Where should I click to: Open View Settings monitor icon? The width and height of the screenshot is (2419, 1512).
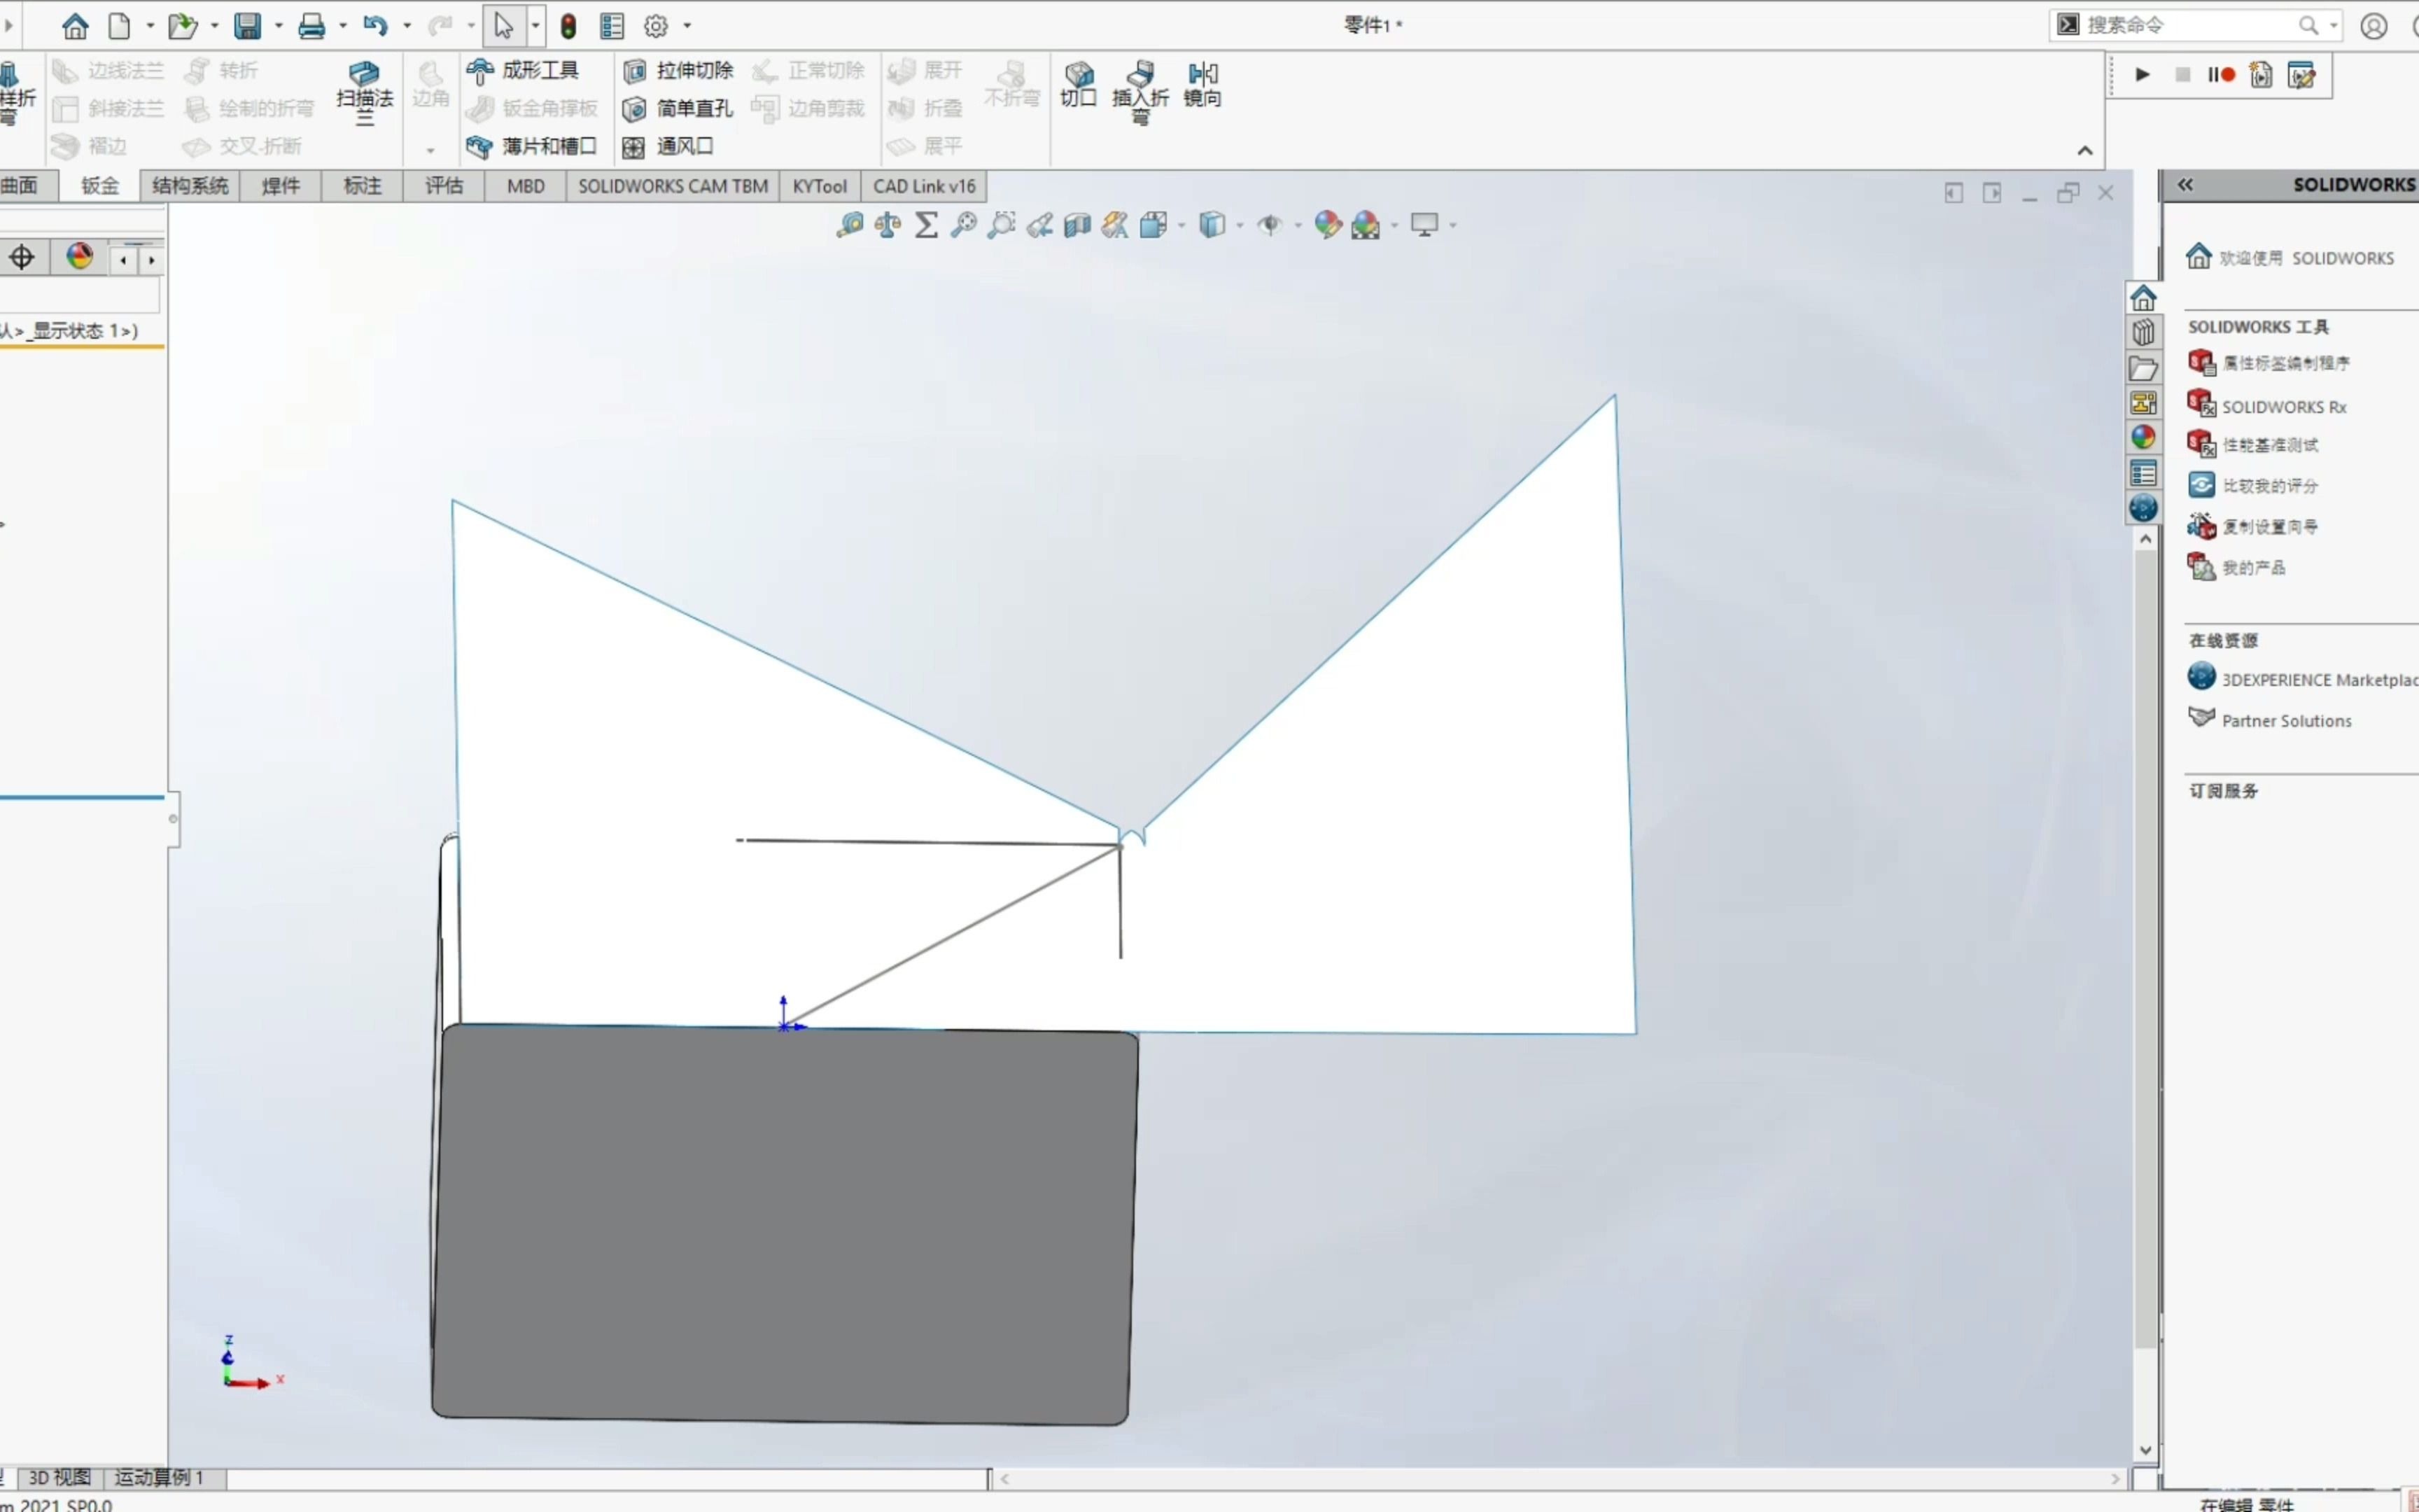(x=1424, y=225)
